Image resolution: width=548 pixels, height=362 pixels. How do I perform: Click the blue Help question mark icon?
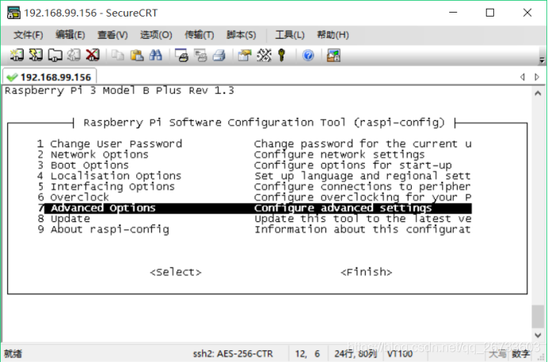coord(308,55)
